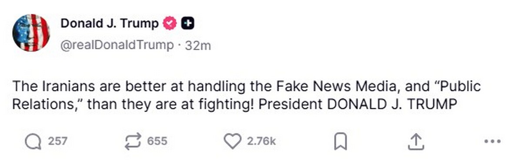
Task: Visit the @realDonaldTrump handle link
Action: tap(116, 45)
